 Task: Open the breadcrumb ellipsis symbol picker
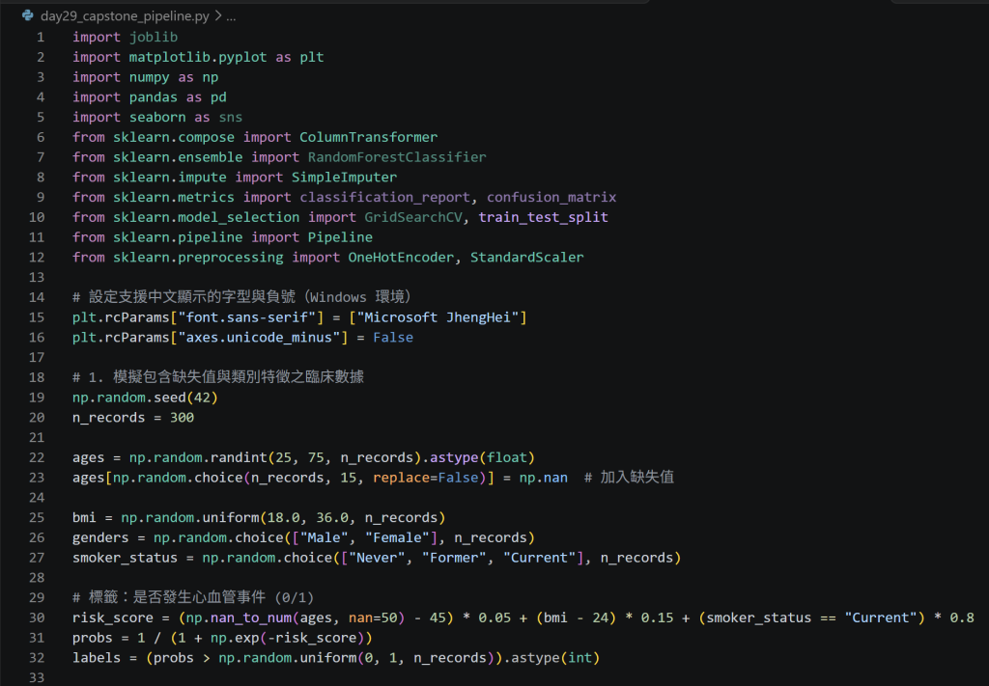[232, 16]
